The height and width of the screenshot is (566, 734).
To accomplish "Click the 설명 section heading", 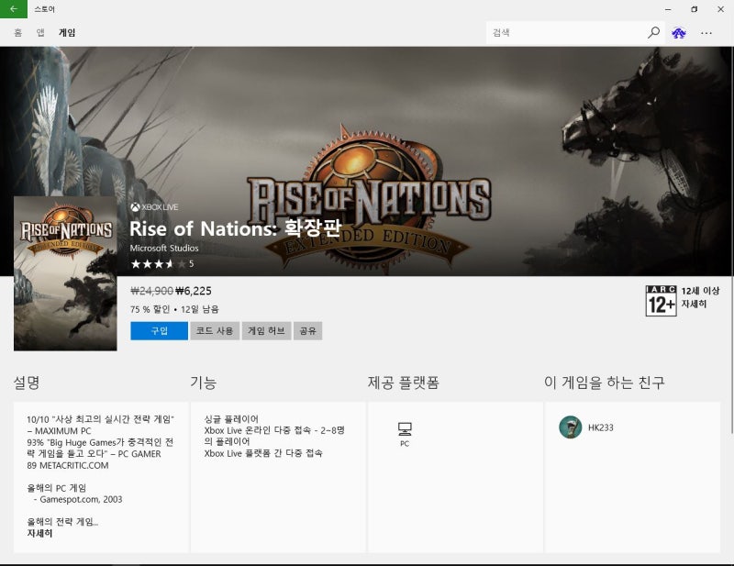I will (x=27, y=383).
